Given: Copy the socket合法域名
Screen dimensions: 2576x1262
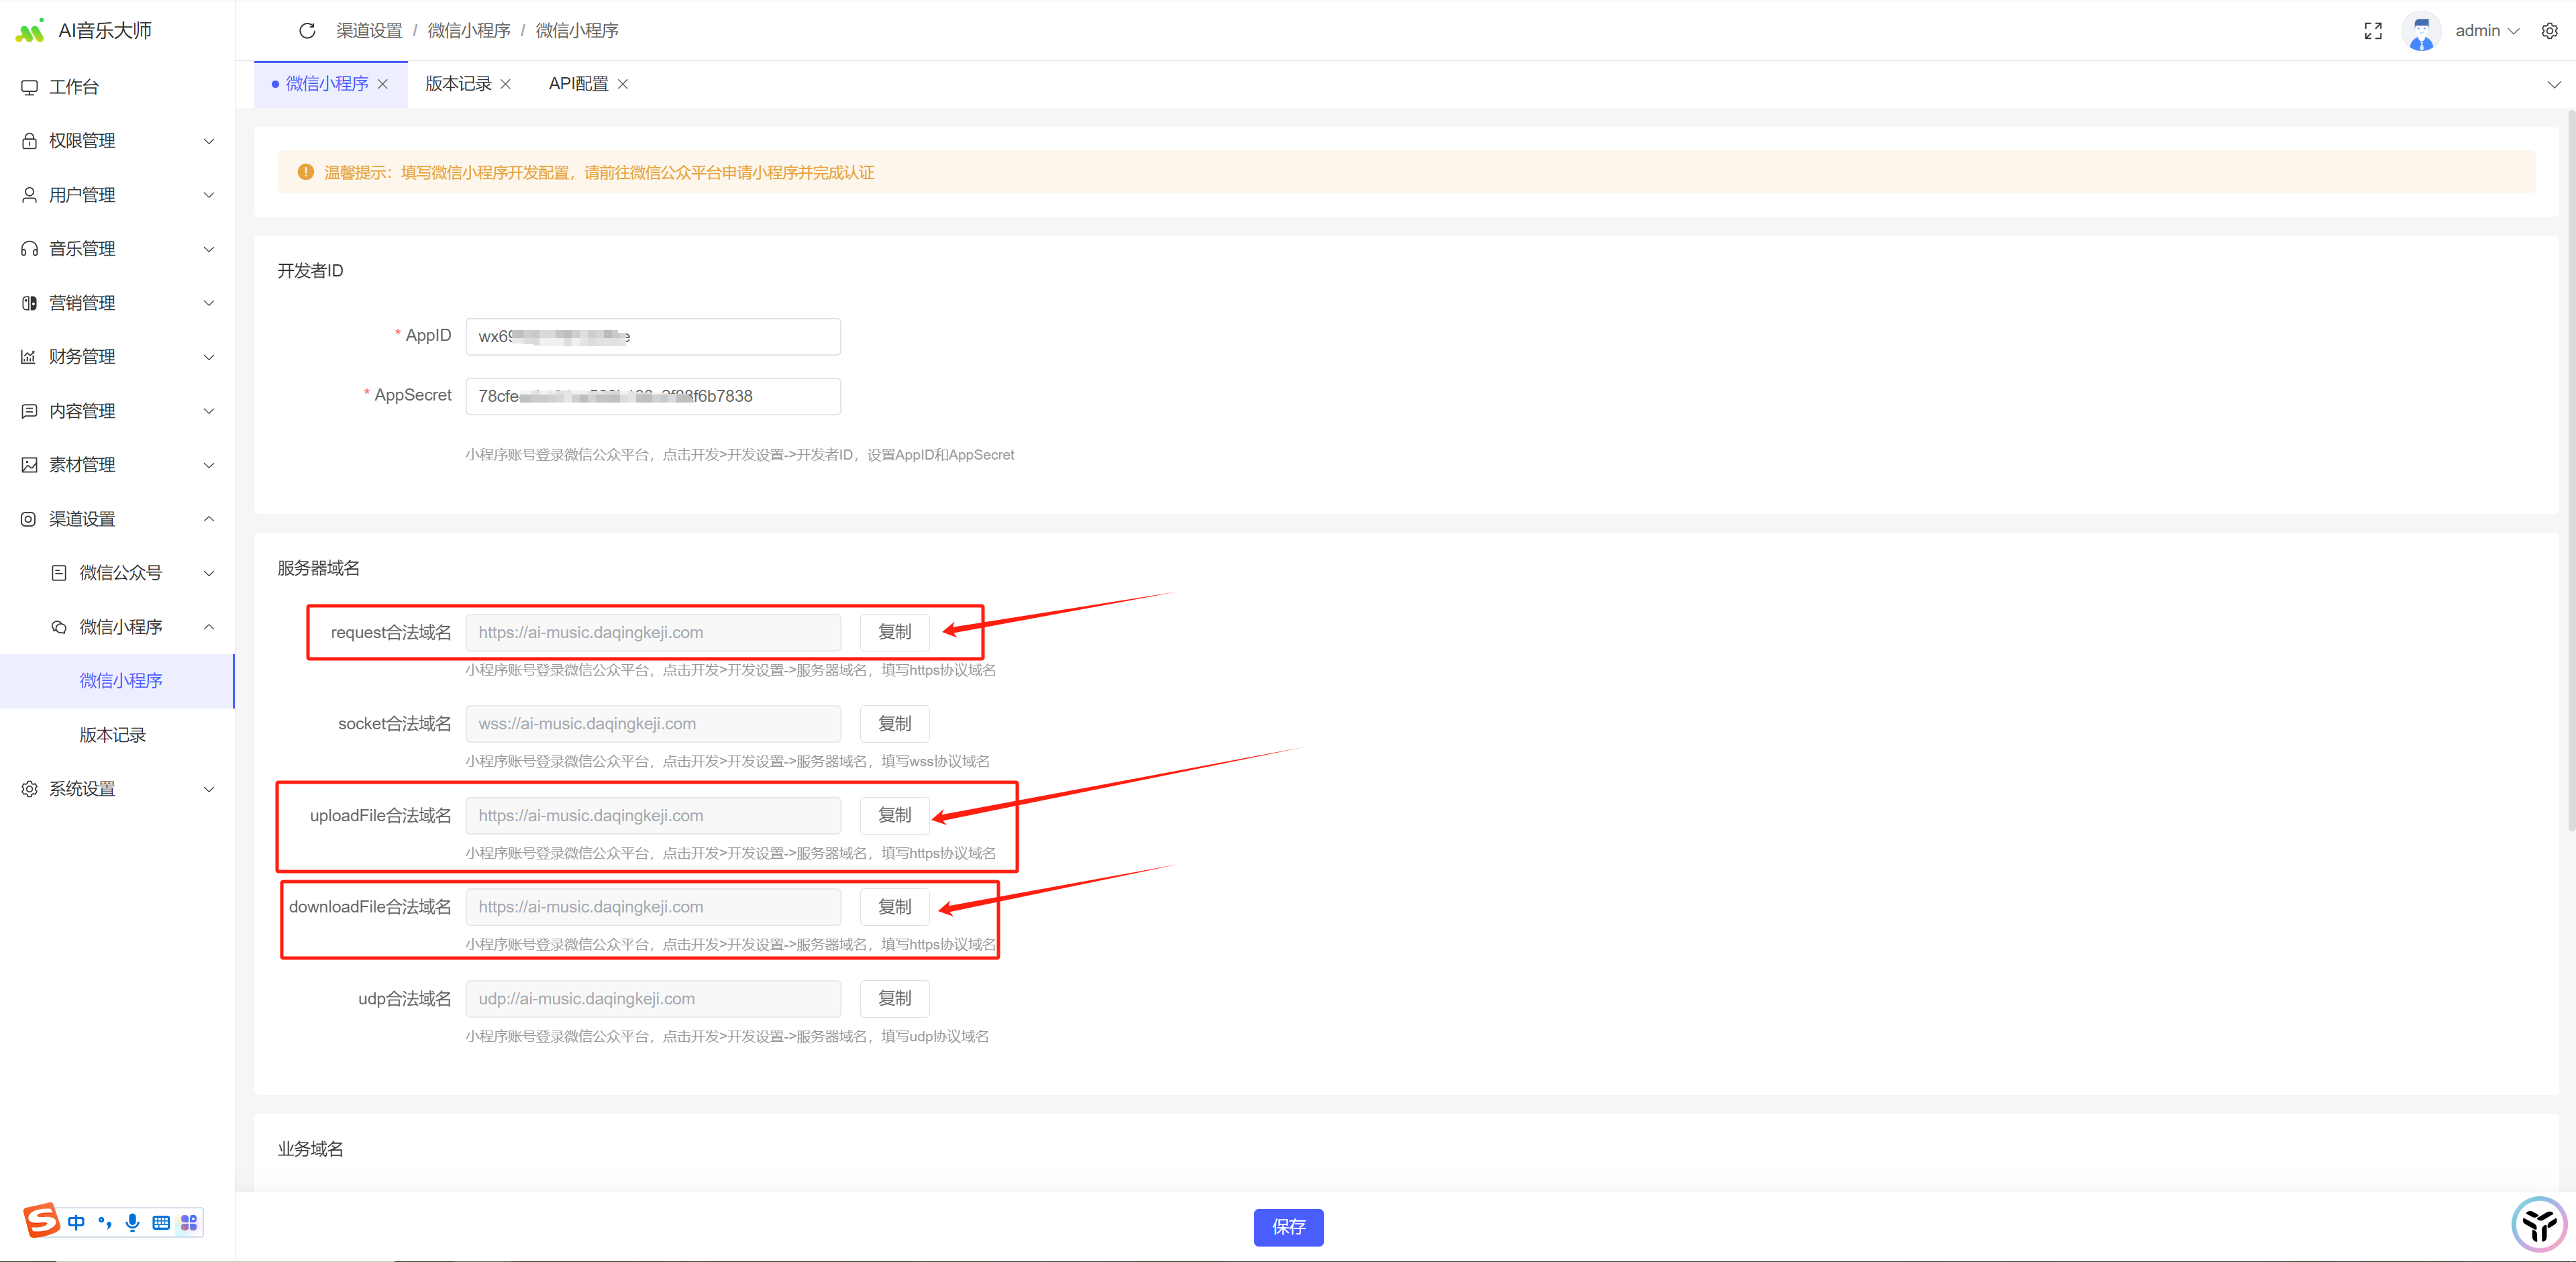Looking at the screenshot, I should [x=895, y=724].
